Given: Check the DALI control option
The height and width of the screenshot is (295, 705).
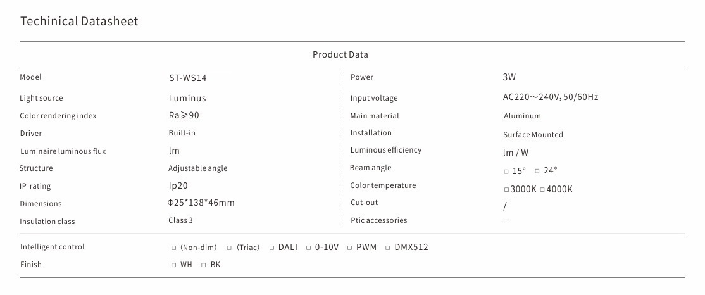Looking at the screenshot, I should (271, 248).
